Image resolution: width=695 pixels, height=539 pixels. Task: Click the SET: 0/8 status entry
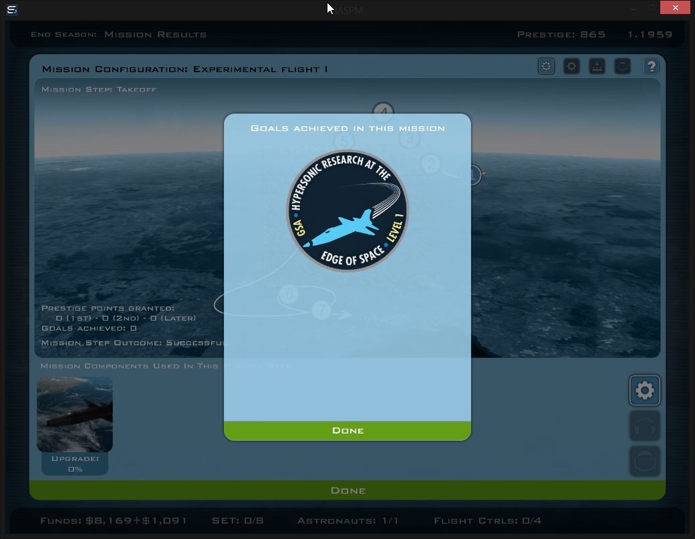[x=238, y=520]
